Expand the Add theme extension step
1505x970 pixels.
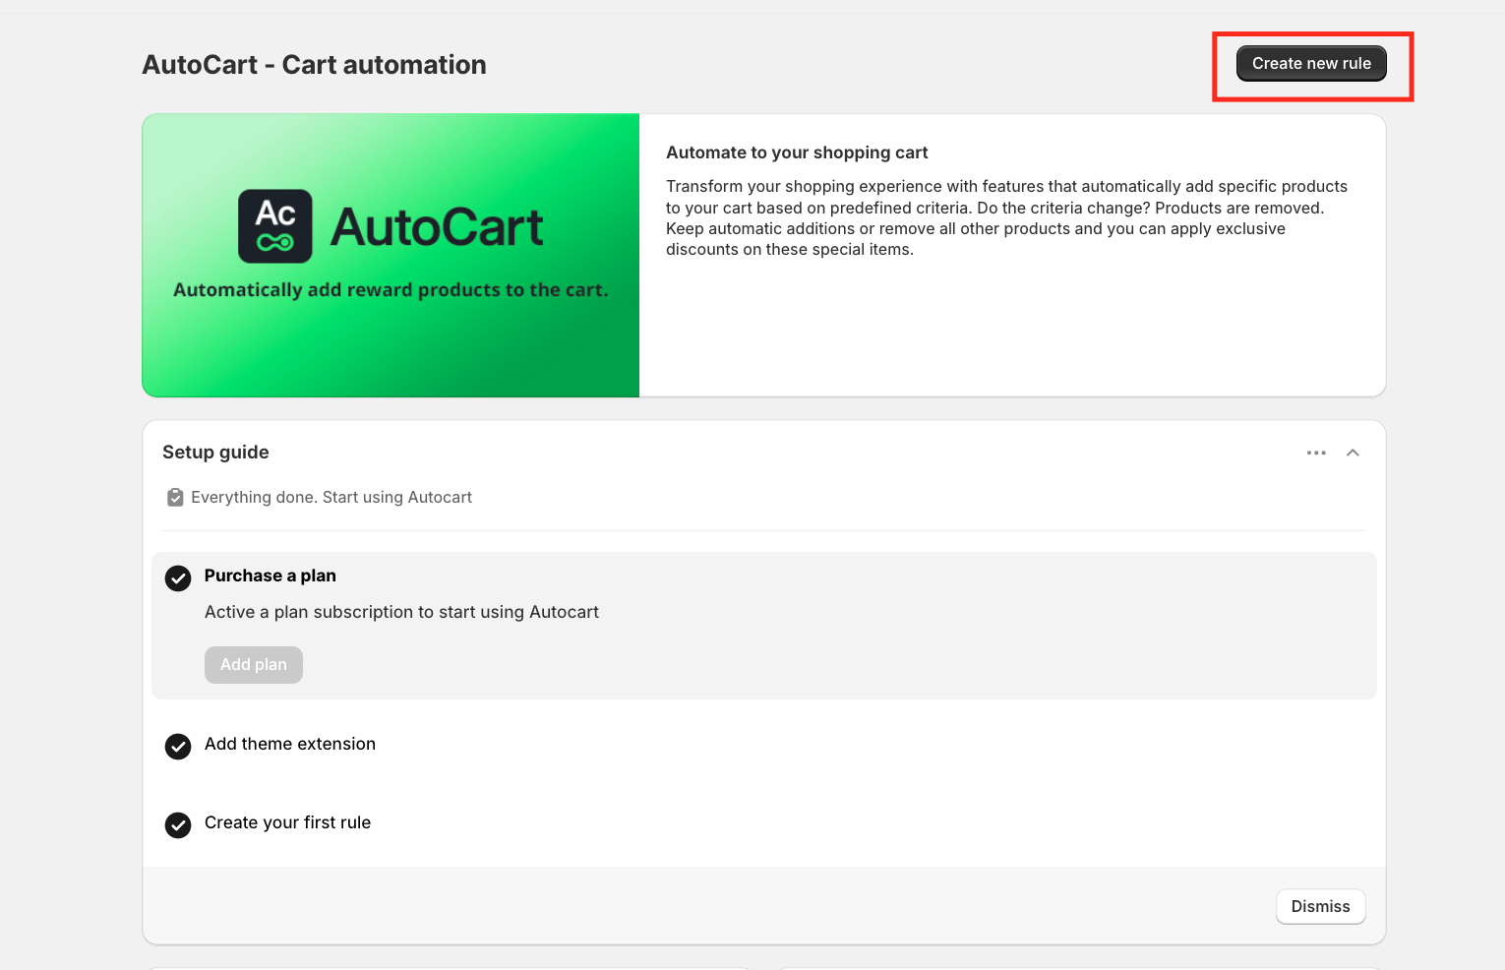290,745
